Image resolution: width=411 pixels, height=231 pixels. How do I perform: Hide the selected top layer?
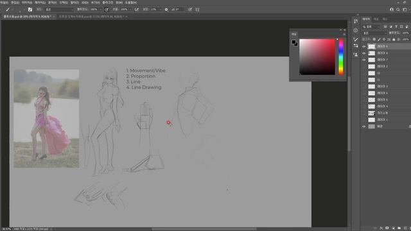coord(364,46)
